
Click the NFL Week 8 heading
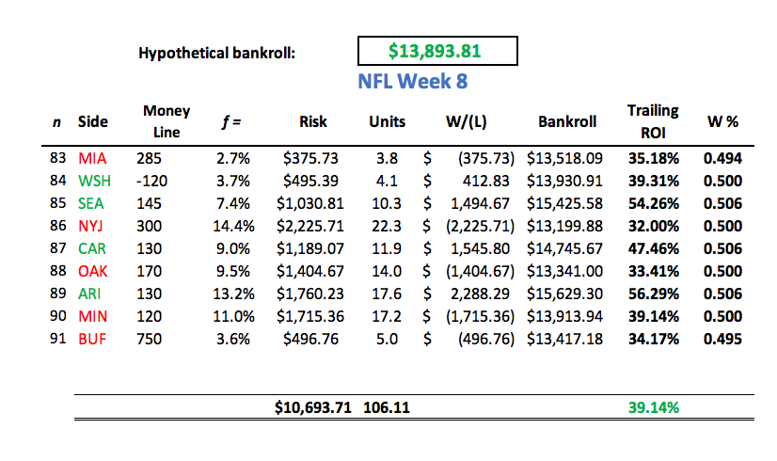(412, 81)
